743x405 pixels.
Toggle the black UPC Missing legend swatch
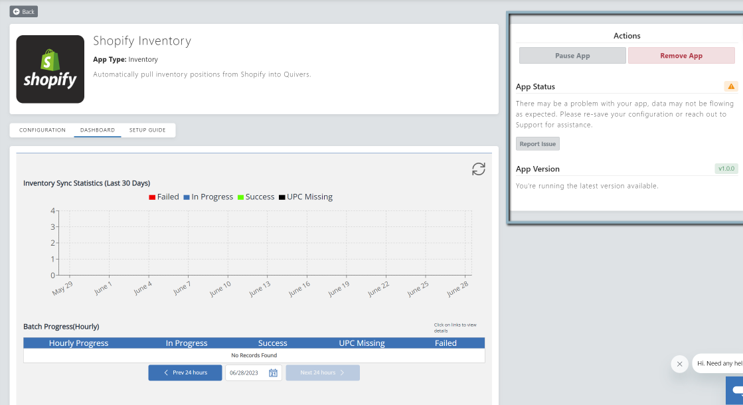pyautogui.click(x=282, y=197)
